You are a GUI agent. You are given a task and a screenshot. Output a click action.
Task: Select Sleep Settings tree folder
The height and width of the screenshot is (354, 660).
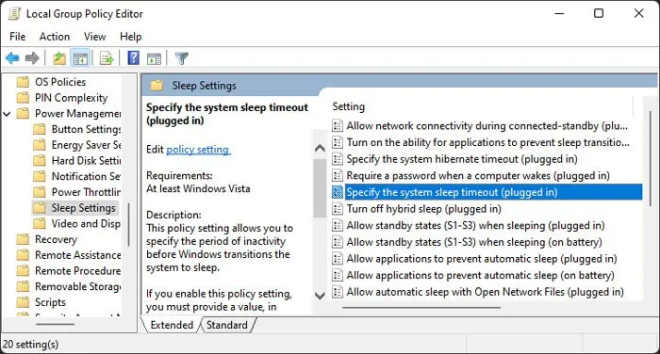pyautogui.click(x=83, y=208)
